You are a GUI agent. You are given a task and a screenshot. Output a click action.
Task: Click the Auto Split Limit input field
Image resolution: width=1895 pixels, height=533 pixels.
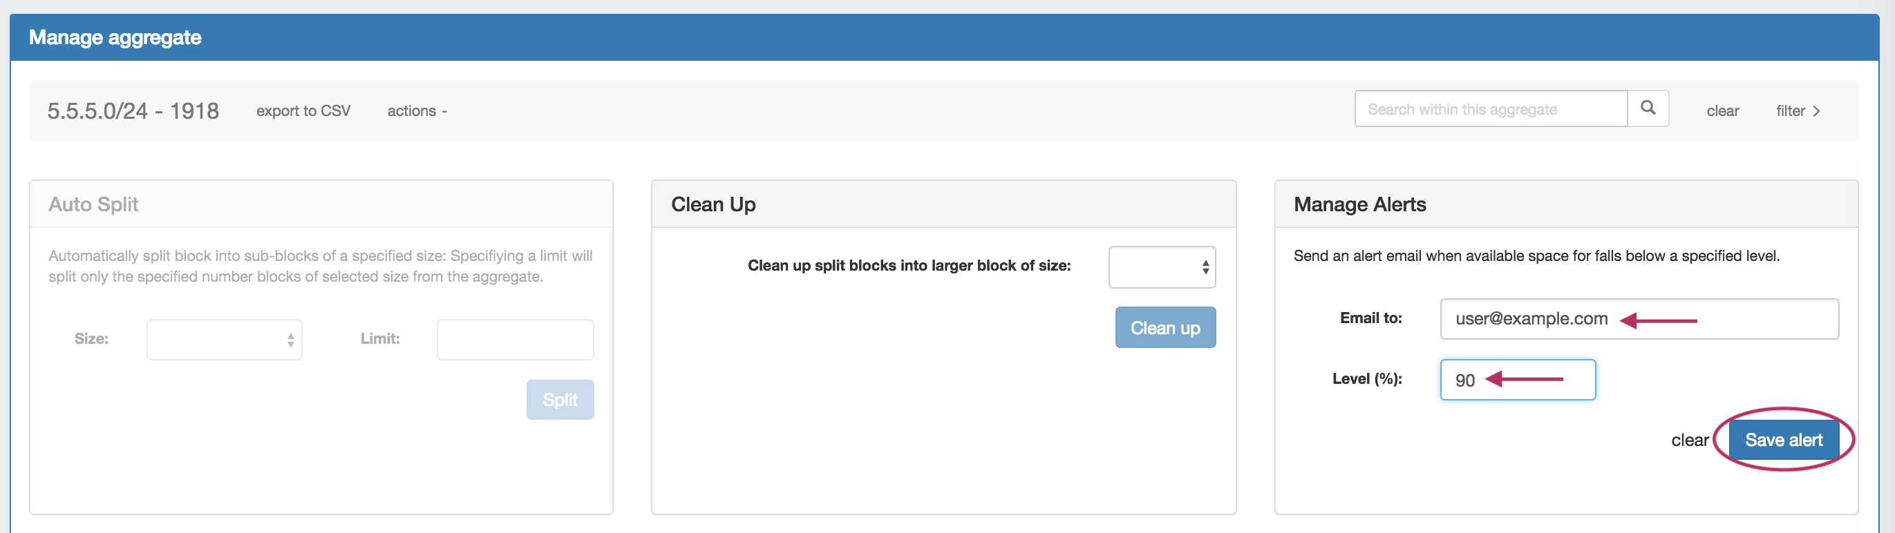click(515, 340)
